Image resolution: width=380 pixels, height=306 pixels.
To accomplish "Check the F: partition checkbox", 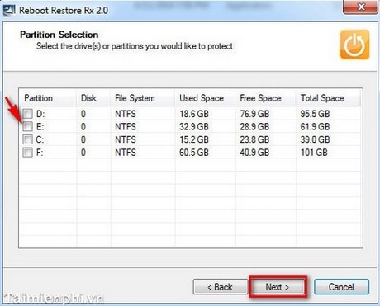I will 27,153.
